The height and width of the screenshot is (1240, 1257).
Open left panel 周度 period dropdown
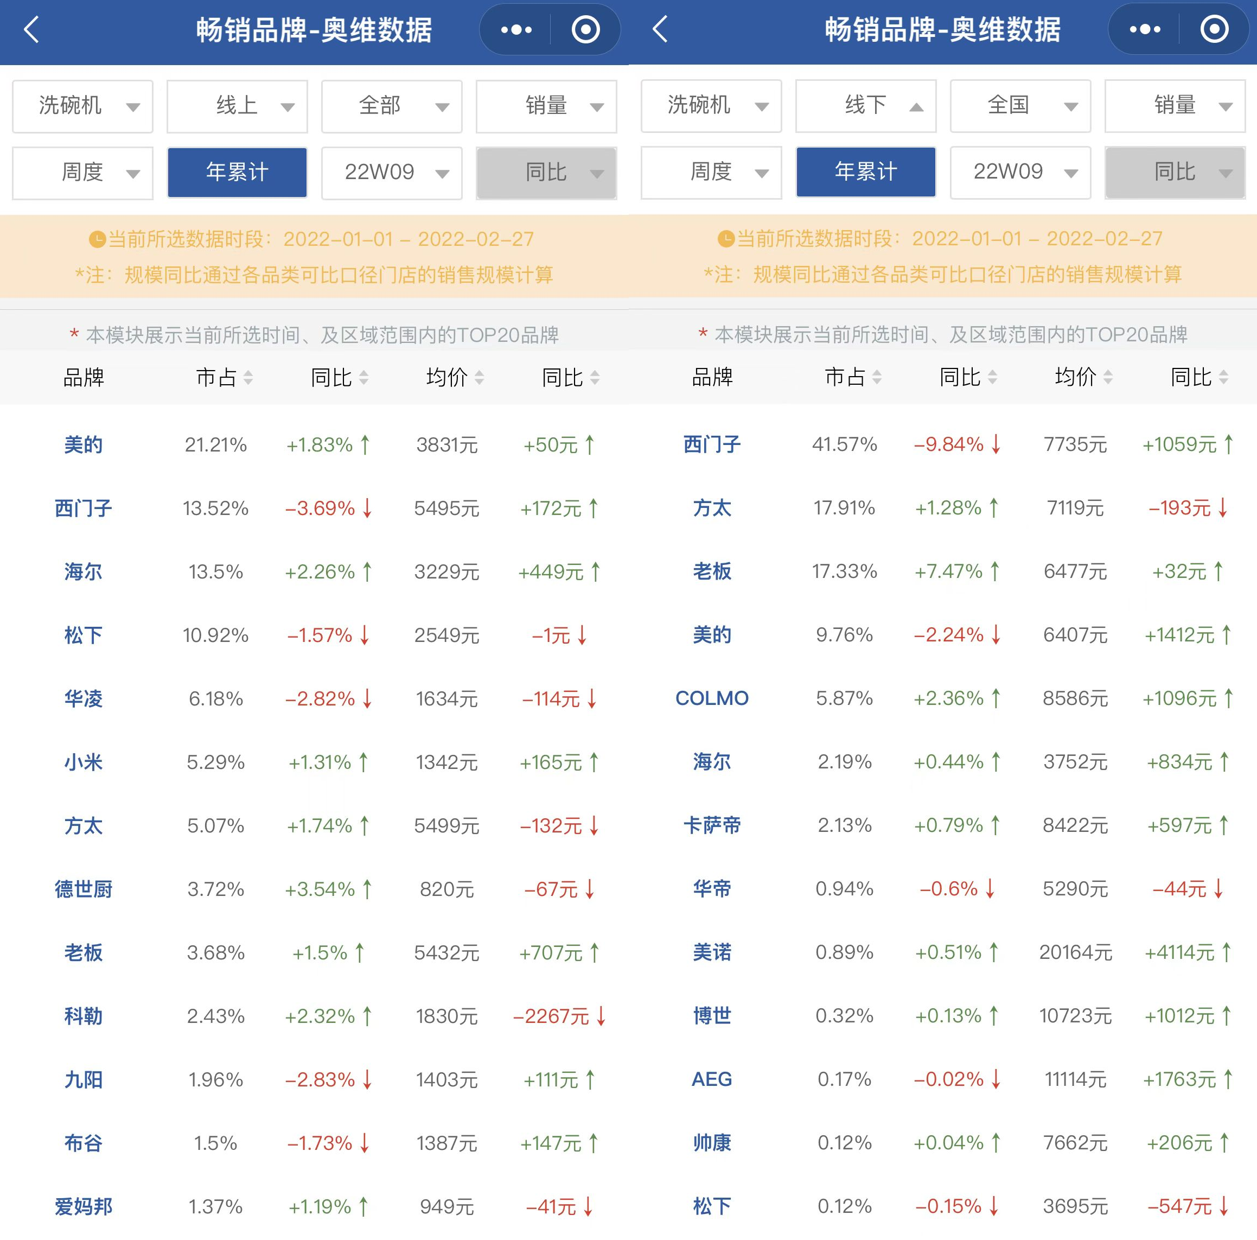[x=82, y=173]
